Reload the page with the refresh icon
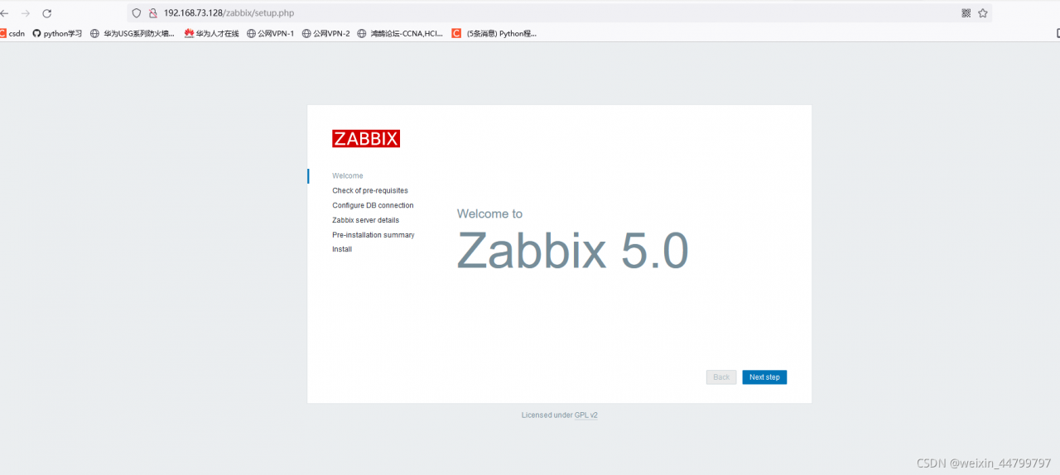 tap(47, 13)
